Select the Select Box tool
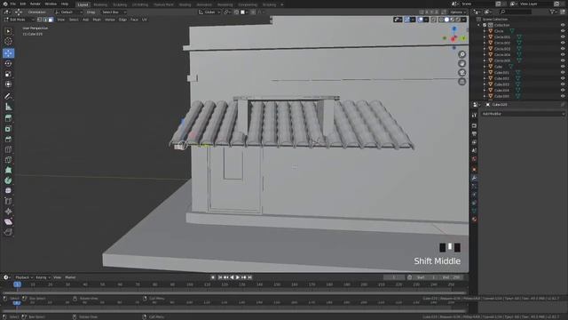The height and width of the screenshot is (320, 568). [x=8, y=31]
